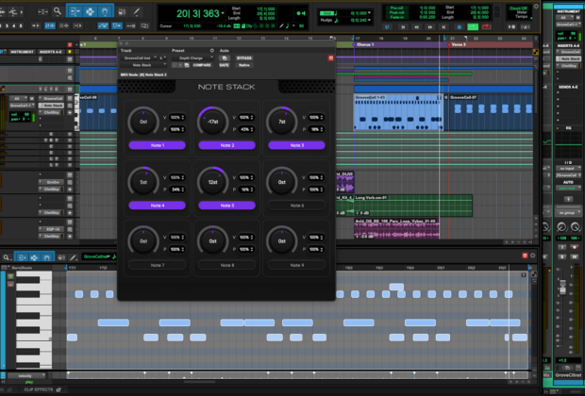The width and height of the screenshot is (585, 396).
Task: Select the MIDI editor Grabber tool
Action: (x=46, y=257)
